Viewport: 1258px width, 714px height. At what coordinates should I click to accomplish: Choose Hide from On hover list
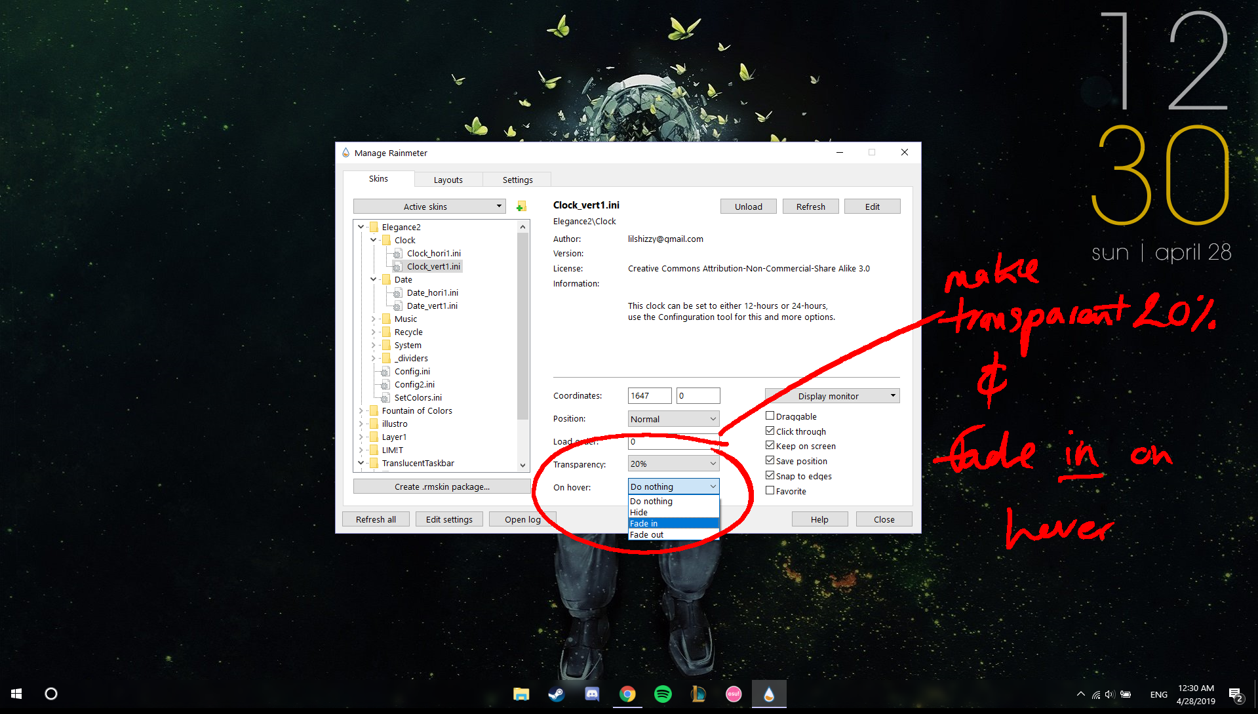pyautogui.click(x=674, y=512)
